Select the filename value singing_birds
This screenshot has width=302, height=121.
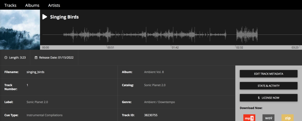click(x=35, y=72)
